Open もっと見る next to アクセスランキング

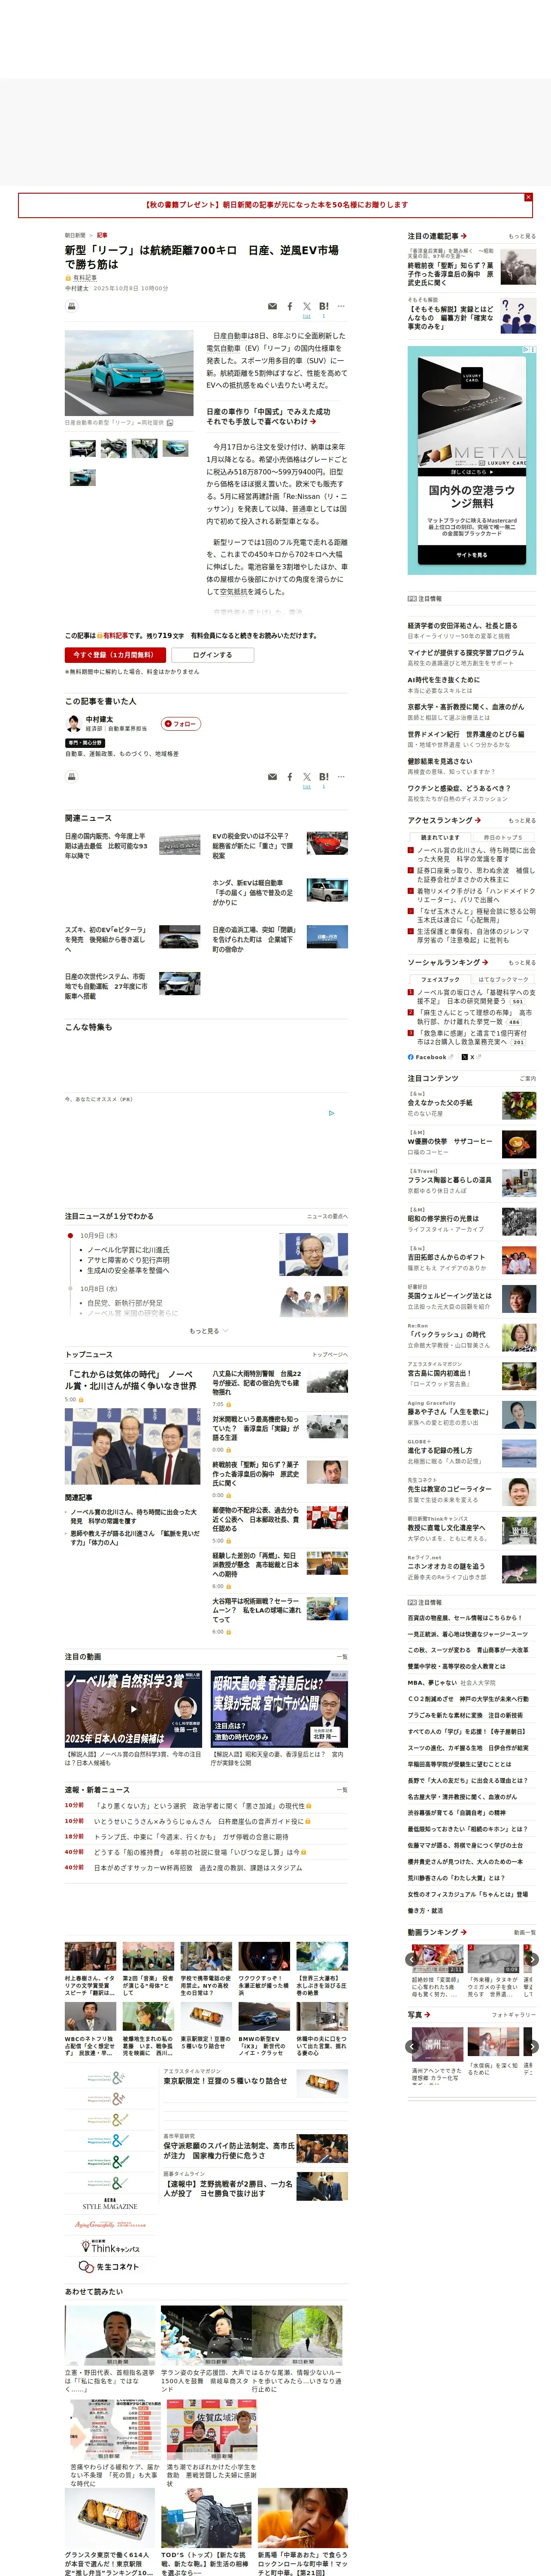[x=522, y=820]
